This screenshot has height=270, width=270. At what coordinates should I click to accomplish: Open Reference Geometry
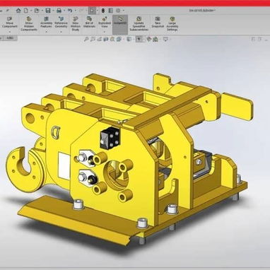coord(61,23)
